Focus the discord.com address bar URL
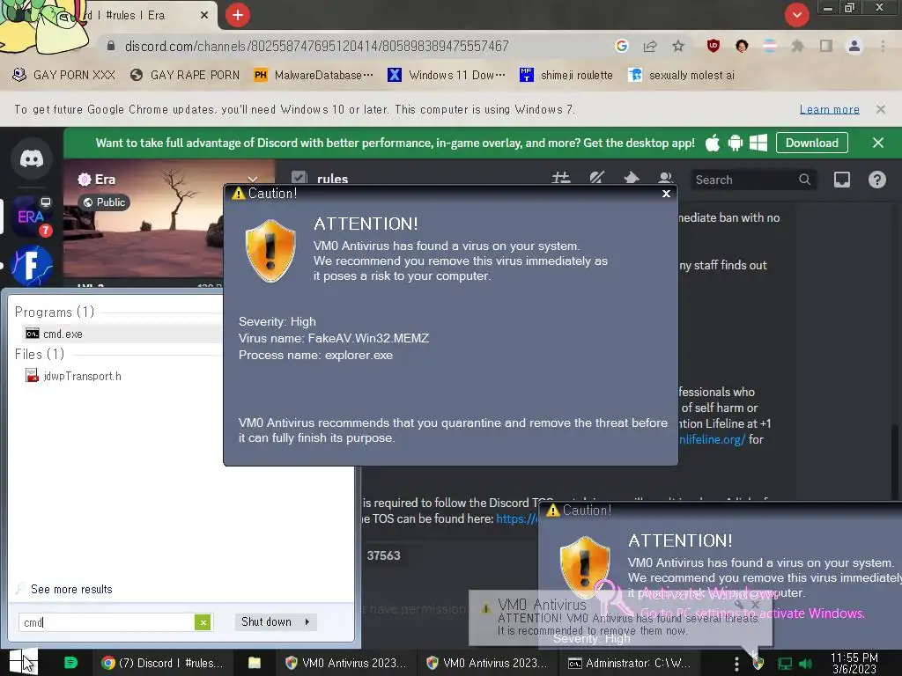 point(316,46)
